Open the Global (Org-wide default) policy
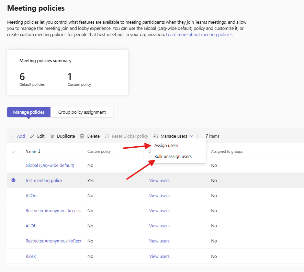 [50, 165]
